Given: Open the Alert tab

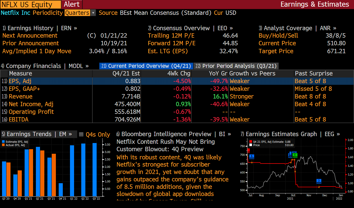Looking at the screenshot, I should 72,4.
